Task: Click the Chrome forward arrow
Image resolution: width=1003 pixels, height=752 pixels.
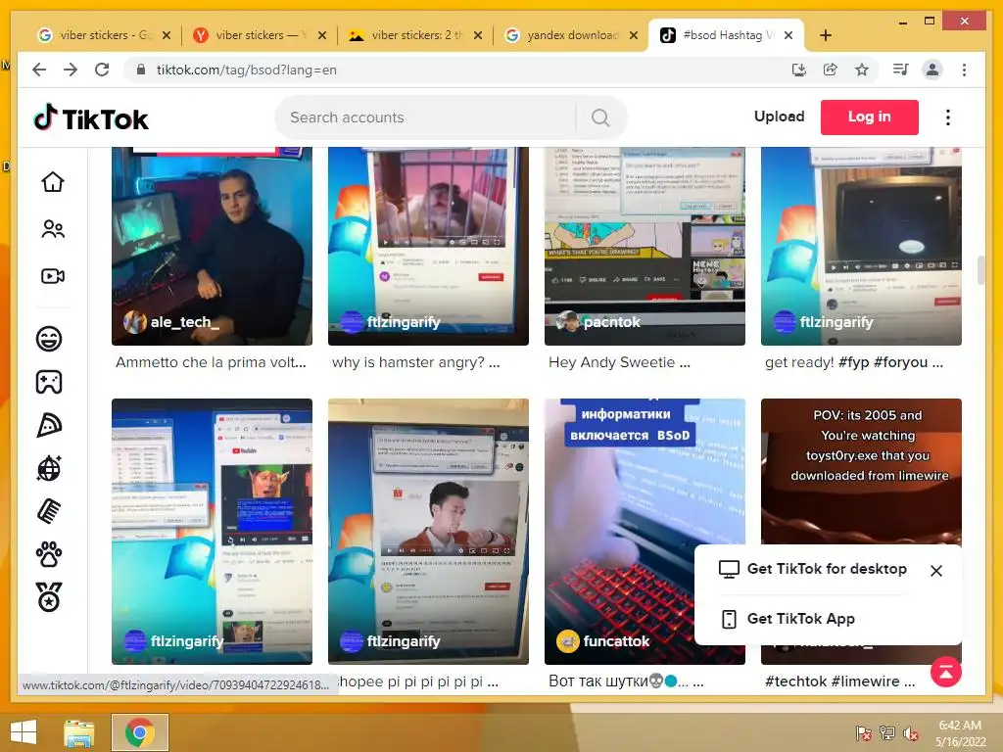Action: 71,70
